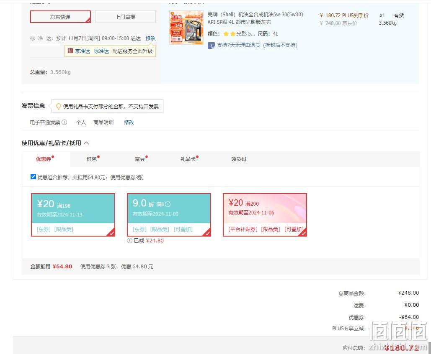Click the 总重量 3.560kg text
Screen dimensions: 431x354
point(50,72)
